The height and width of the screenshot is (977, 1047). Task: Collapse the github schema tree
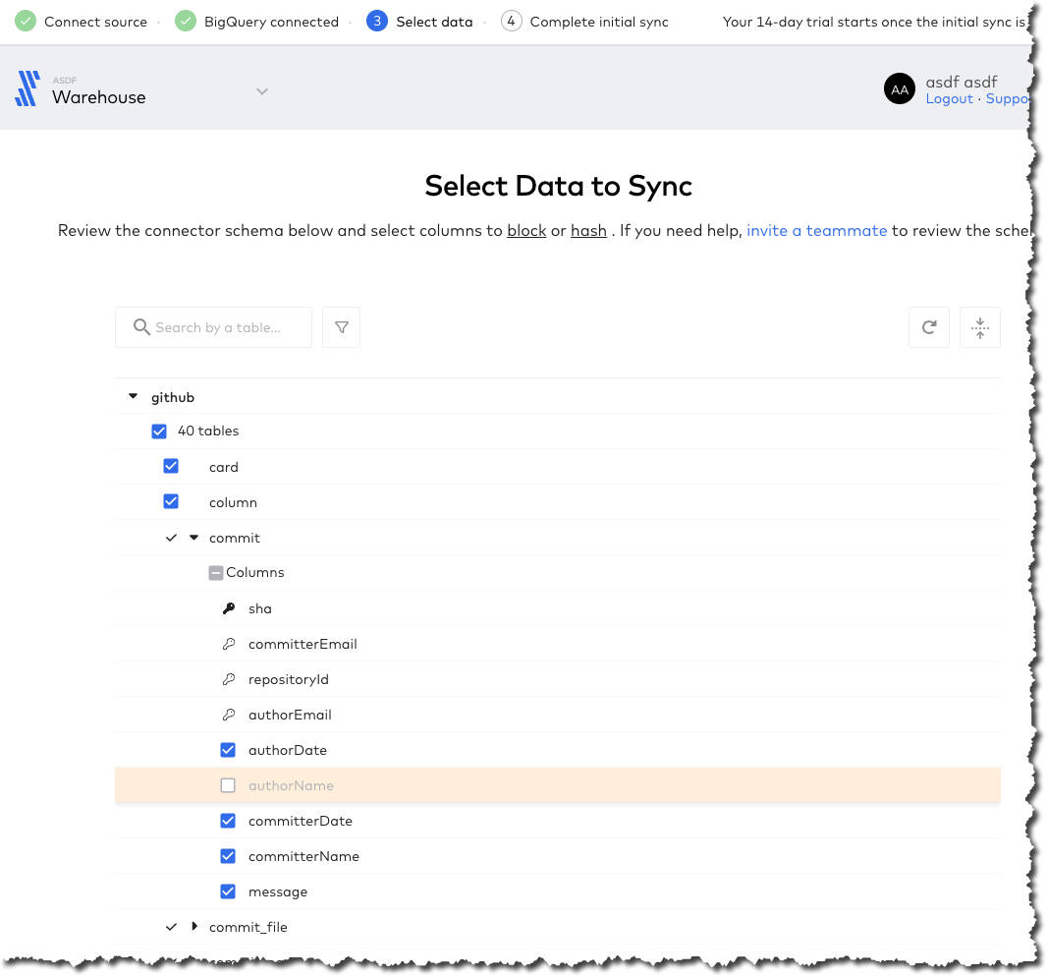tap(133, 396)
